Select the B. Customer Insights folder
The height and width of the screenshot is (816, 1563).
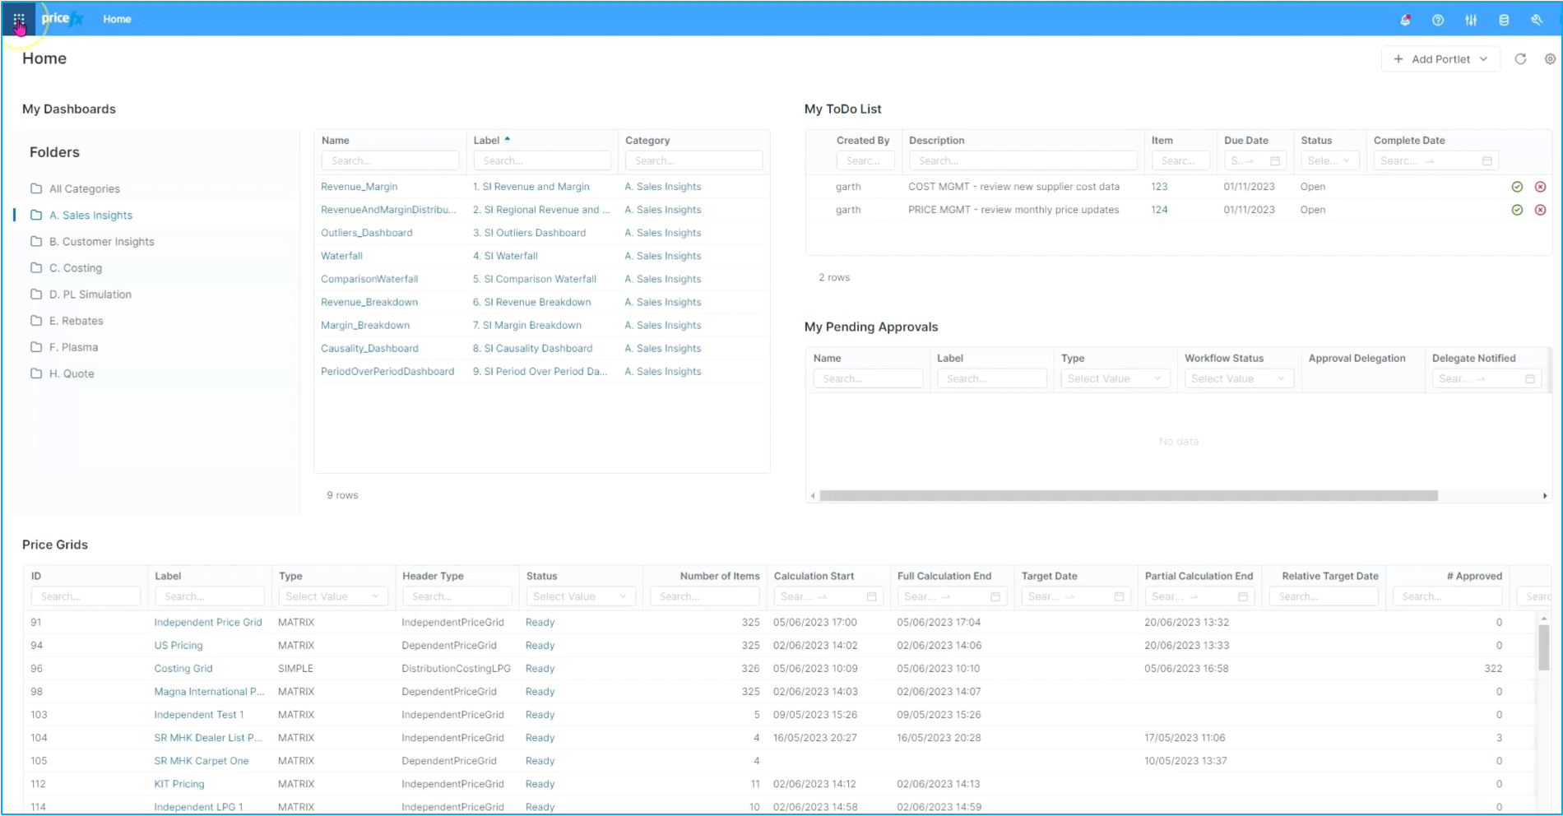pyautogui.click(x=101, y=242)
